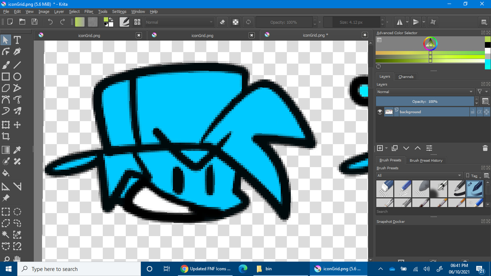
Task: Toggle wrap around mode button
Action: tap(433, 22)
